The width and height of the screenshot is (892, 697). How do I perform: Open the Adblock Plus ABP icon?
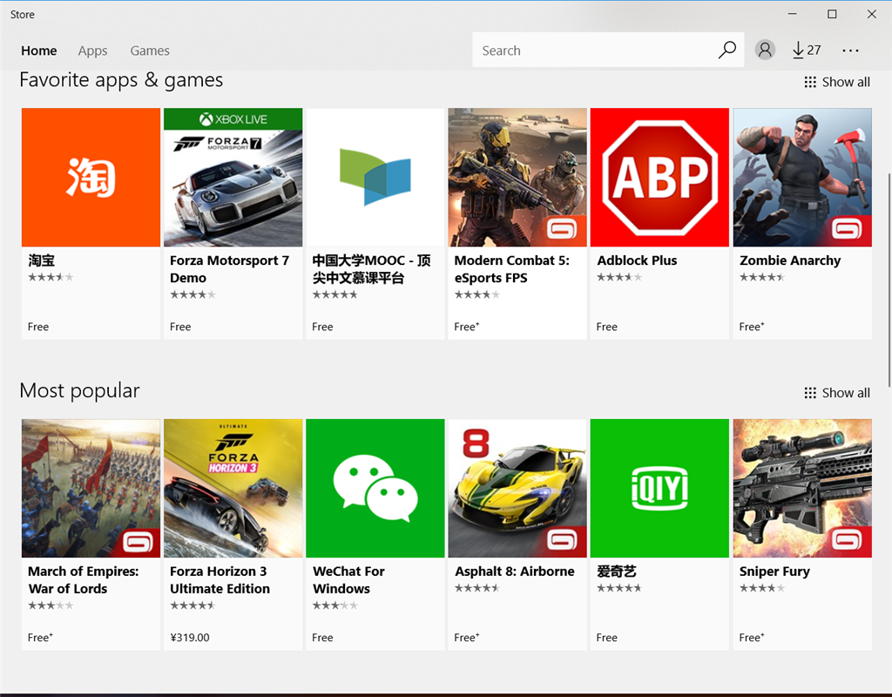pyautogui.click(x=660, y=178)
